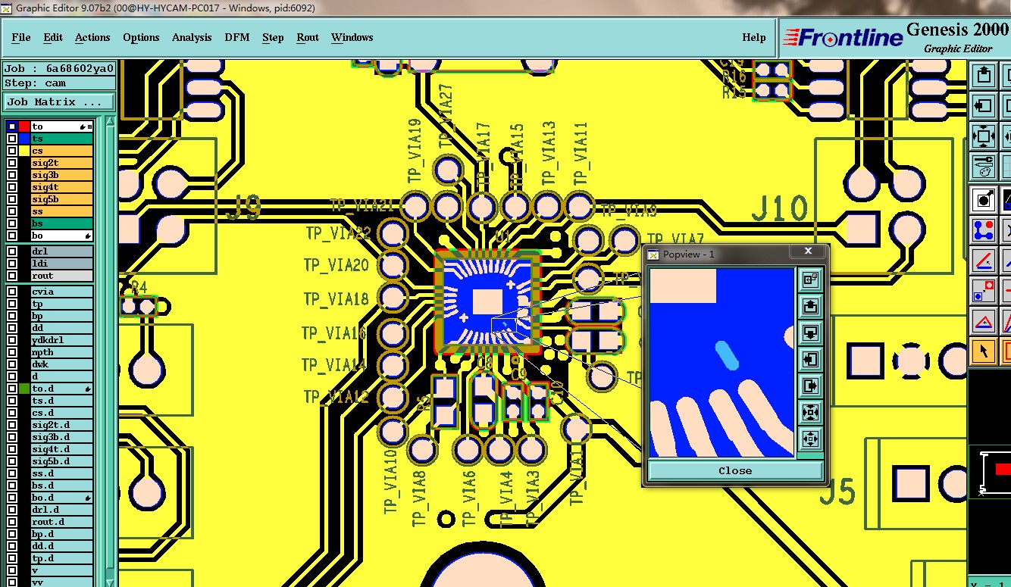Open the Edit menu

click(x=53, y=37)
